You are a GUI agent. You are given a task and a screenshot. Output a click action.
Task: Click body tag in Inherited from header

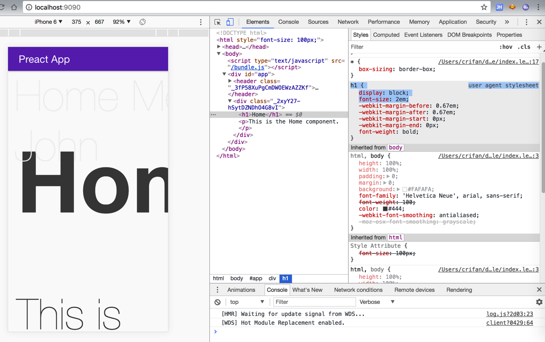(x=395, y=148)
